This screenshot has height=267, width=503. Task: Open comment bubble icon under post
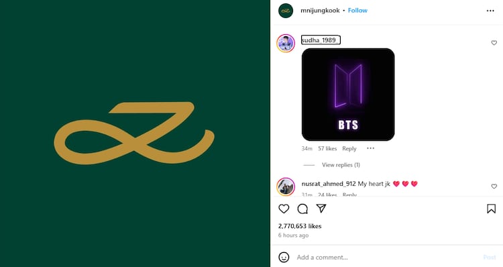(302, 209)
